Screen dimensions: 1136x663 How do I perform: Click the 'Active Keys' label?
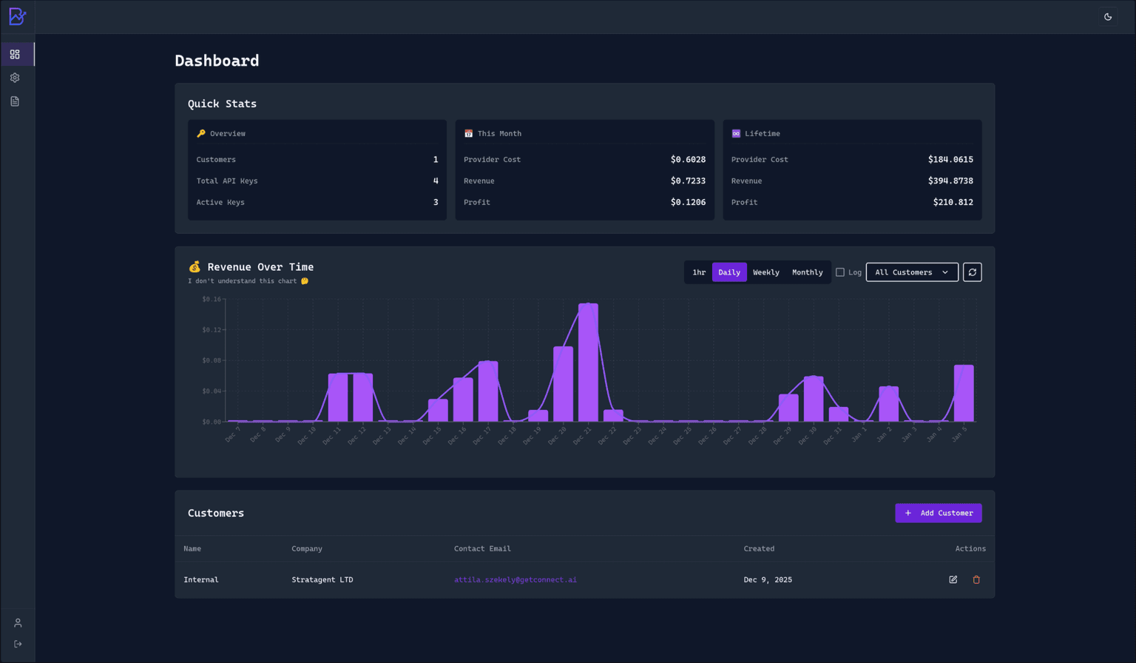[220, 202]
